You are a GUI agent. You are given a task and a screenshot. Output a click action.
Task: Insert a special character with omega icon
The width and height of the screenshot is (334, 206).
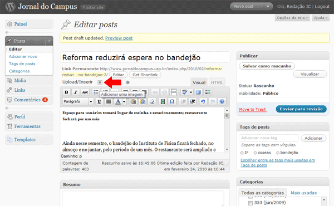172,102
